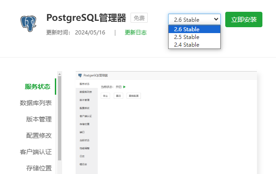Click the 免费 free tag
The width and height of the screenshot is (276, 174).
point(139,18)
